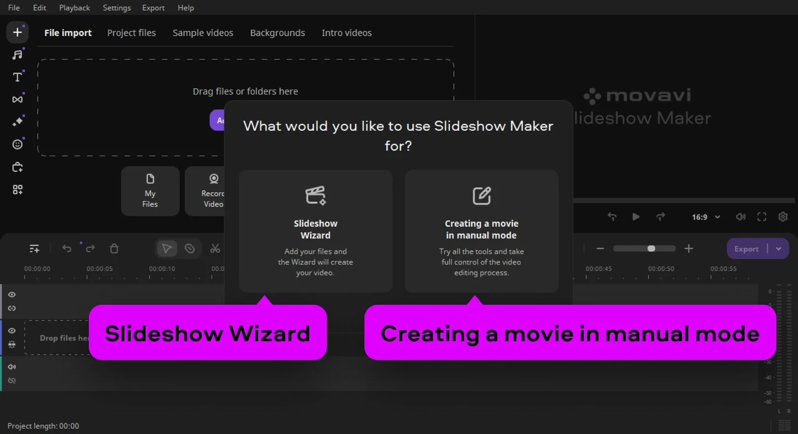Click the preview playback progress bar
This screenshot has width=798, height=434.
pos(684,201)
